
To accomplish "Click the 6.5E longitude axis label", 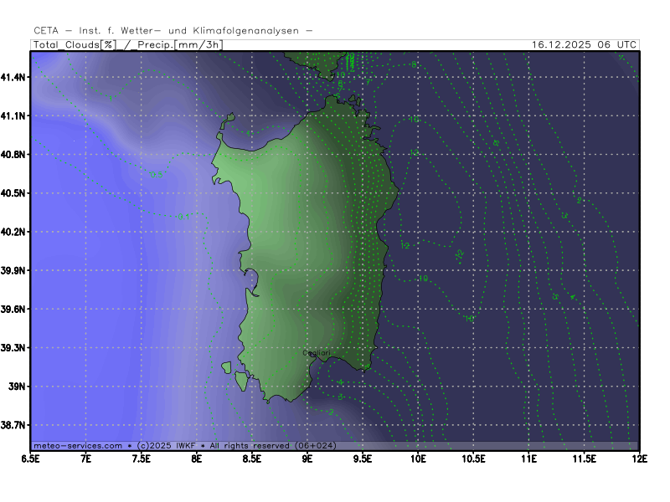I will [31, 459].
